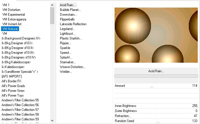Click the Inner Brightness value row
Viewport: 200px width, 124px height.
pyautogui.click(x=156, y=106)
